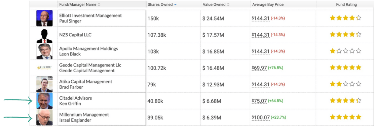
Task: Open Brad Farber's profile photo
Action: [x=44, y=84]
